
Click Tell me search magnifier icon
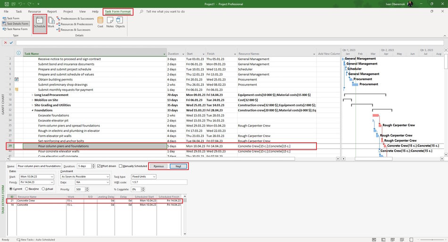coord(141,12)
